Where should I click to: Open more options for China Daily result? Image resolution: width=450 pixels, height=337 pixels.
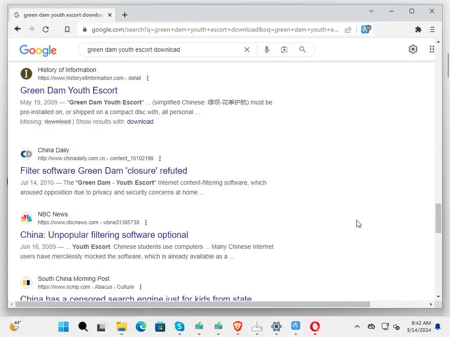tap(160, 158)
